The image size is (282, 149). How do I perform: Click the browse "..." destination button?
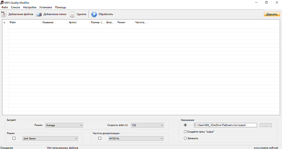tap(265, 125)
